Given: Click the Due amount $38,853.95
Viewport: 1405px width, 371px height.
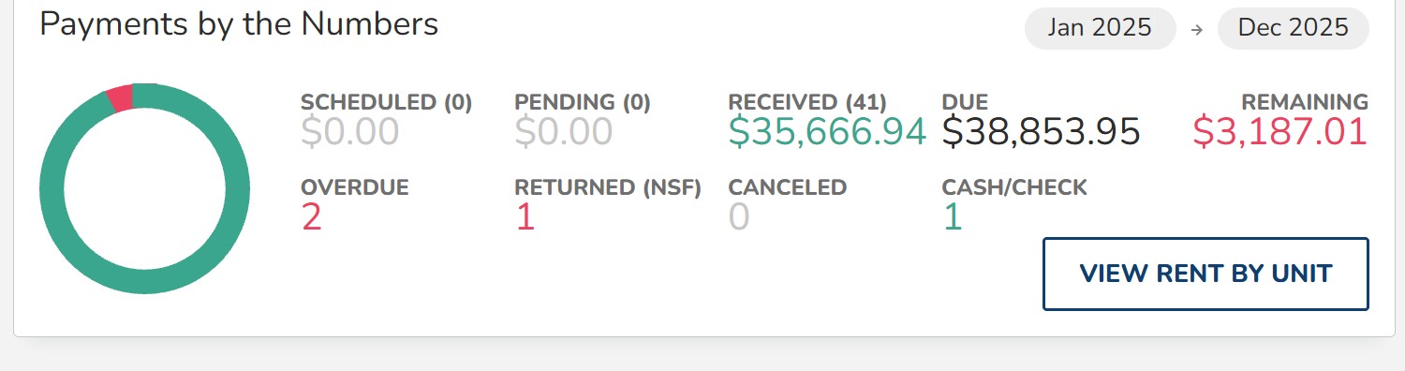Looking at the screenshot, I should (1041, 132).
